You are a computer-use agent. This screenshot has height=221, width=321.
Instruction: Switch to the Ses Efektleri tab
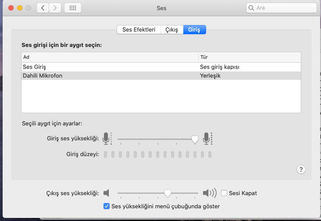pyautogui.click(x=139, y=30)
